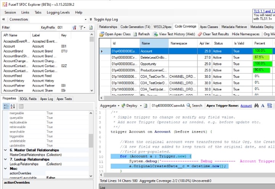Sort the coverage grid by Api Ver. column
Screen dimensions: 275x189
click(204, 43)
